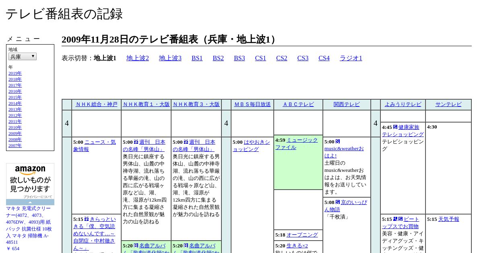Viewport: 483px width, 253px height.
Task: Switch to the CS2 listing
Action: point(282,58)
